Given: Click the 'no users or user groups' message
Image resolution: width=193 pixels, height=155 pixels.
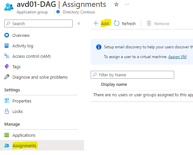Looking at the screenshot, I should pos(143,95).
